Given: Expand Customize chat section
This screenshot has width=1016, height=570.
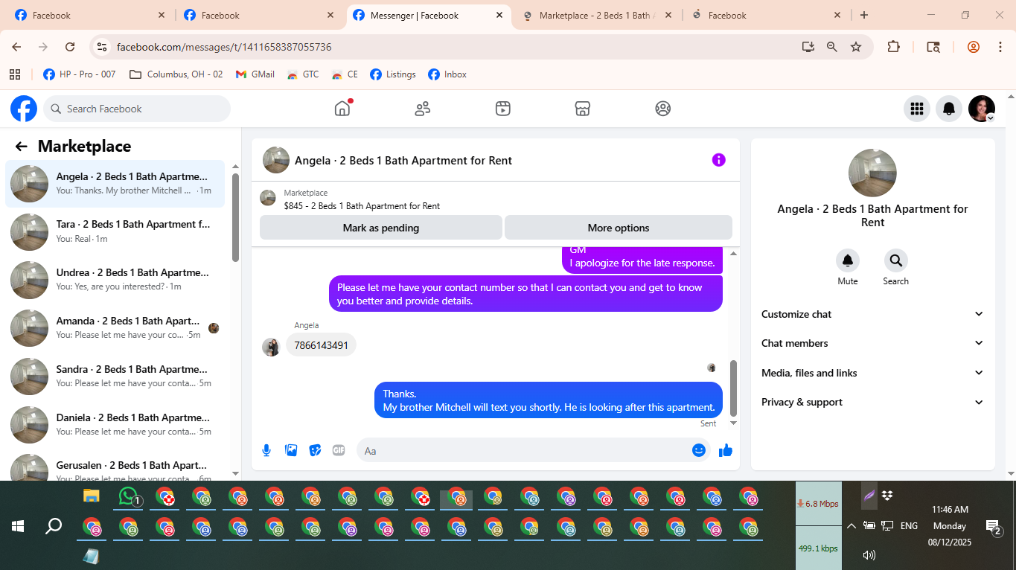Looking at the screenshot, I should tap(873, 314).
